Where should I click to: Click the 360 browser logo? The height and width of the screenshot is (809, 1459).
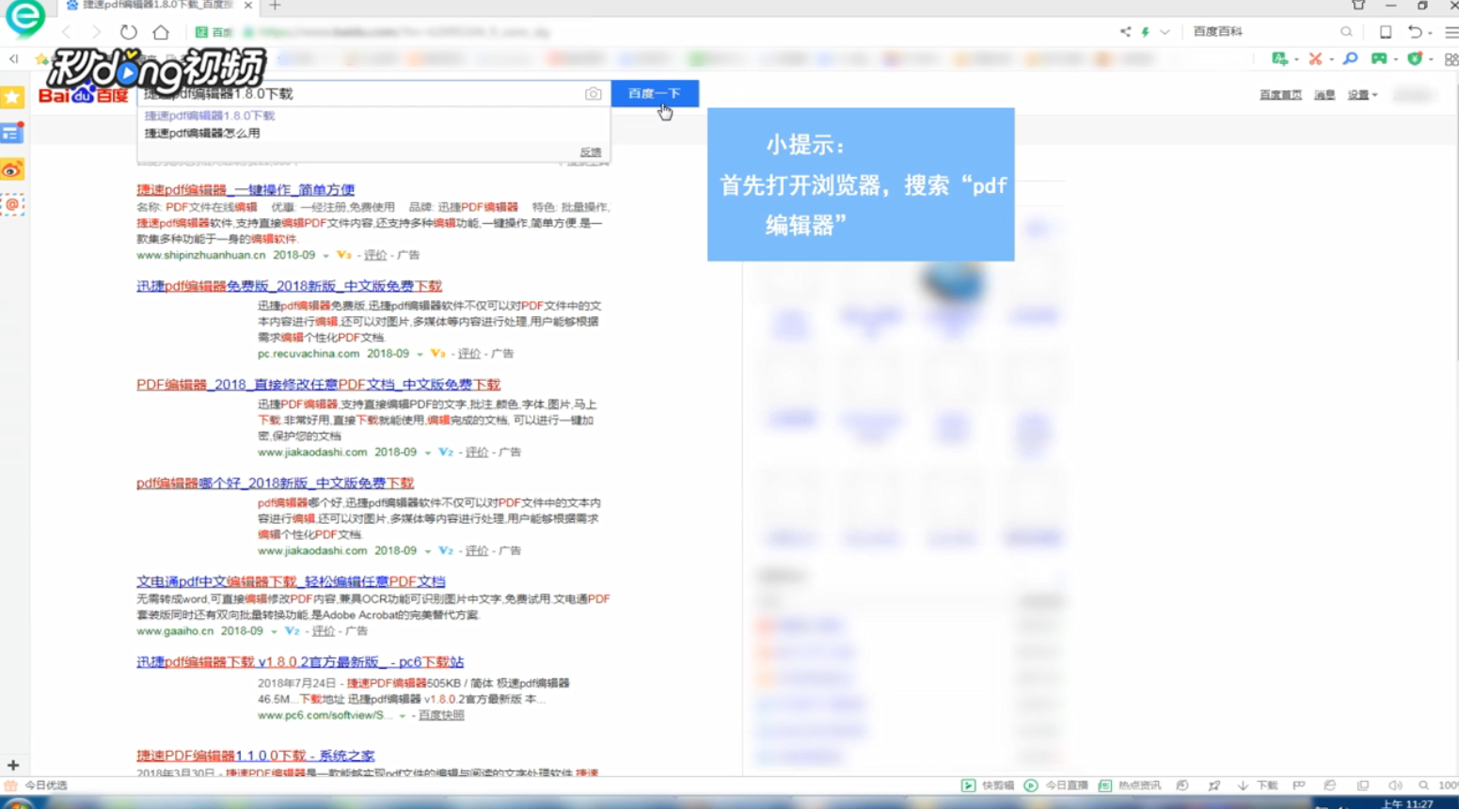[x=24, y=17]
